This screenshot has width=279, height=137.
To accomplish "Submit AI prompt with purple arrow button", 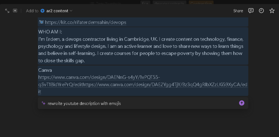I will (x=242, y=103).
